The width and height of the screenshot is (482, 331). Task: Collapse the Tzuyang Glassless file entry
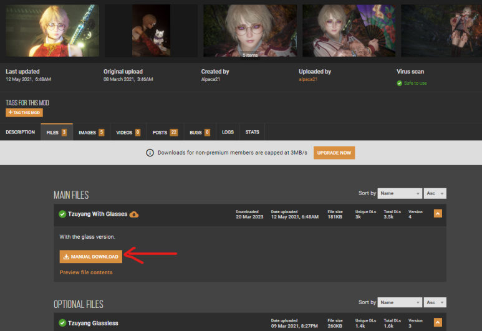point(438,322)
